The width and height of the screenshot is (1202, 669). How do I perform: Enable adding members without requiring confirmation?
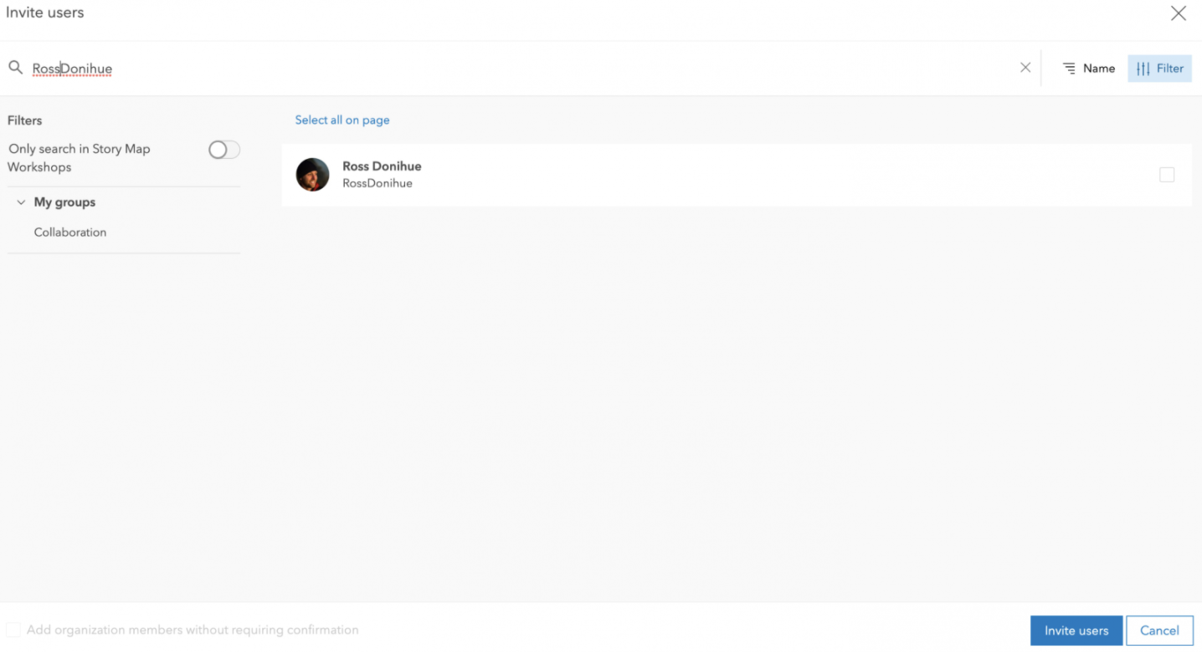coord(13,630)
